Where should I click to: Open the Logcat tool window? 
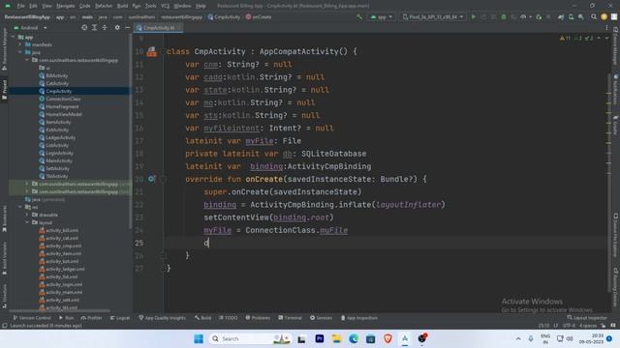120,318
